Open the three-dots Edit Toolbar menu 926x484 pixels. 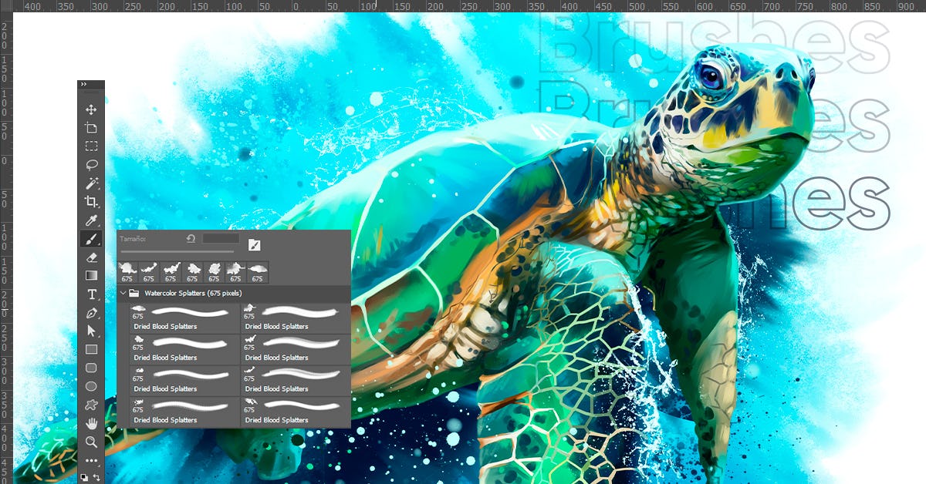[x=91, y=461]
